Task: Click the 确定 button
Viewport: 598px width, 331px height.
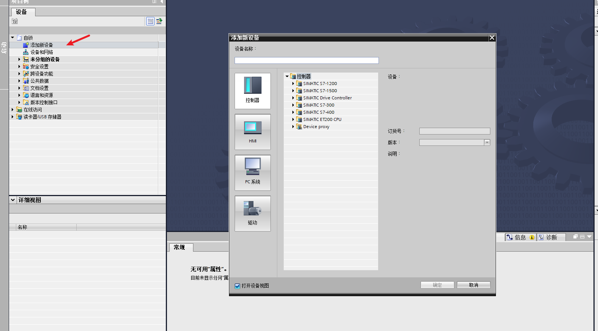Action: tap(437, 285)
